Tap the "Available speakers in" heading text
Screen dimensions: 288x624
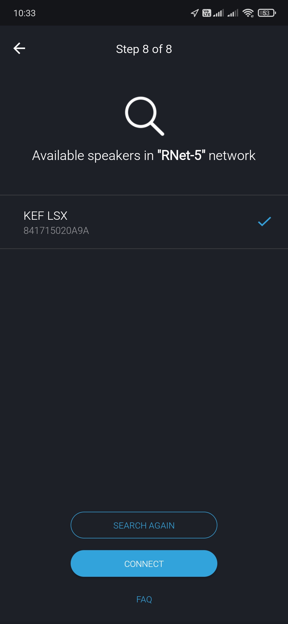pyautogui.click(x=93, y=155)
